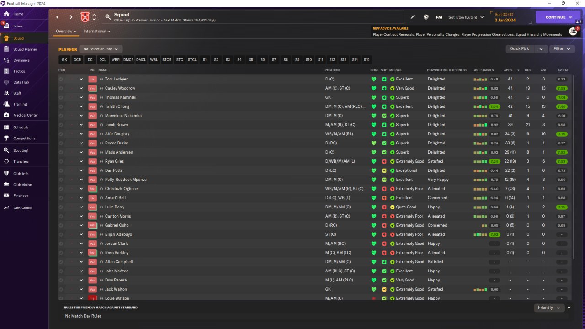The image size is (585, 329).
Task: Toggle pick circle for Alfie Doughty
Action: pyautogui.click(x=61, y=134)
